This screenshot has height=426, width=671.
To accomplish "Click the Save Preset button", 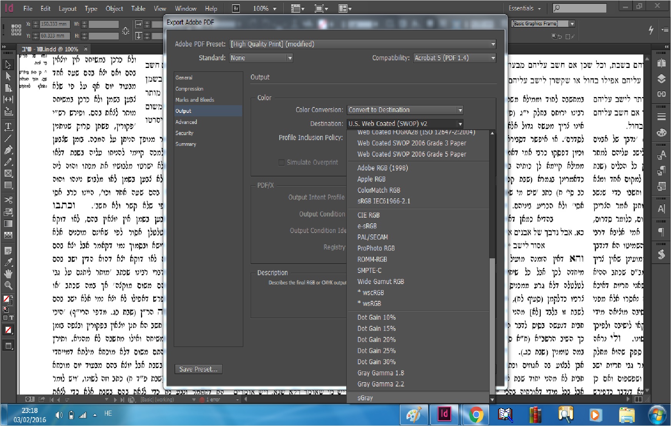I will pyautogui.click(x=198, y=369).
